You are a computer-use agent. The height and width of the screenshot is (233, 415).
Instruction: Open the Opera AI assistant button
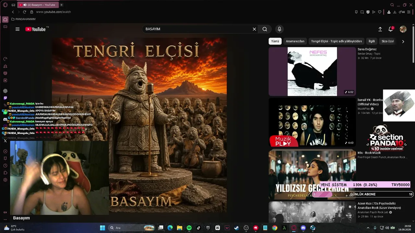402,12
